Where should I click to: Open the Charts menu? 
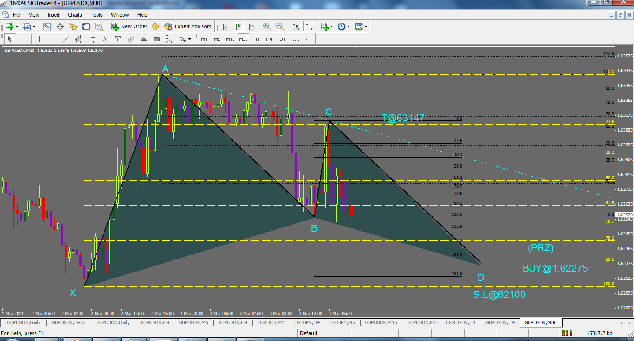pyautogui.click(x=75, y=15)
